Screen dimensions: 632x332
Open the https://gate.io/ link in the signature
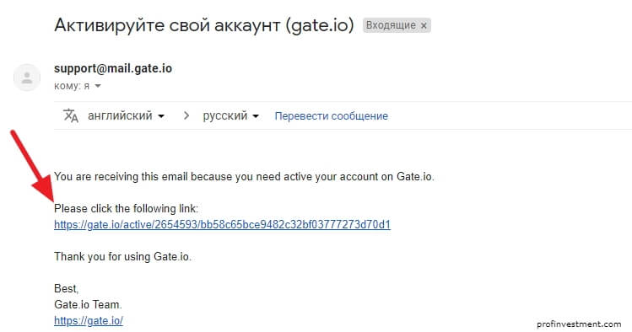click(89, 321)
